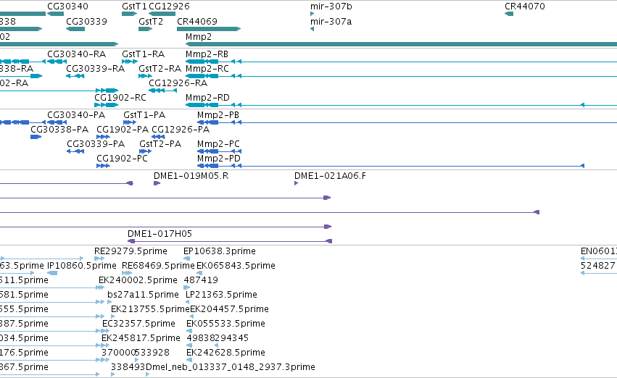Click the GstT2-PA protein glyph
This screenshot has width=617, height=378.
coord(145,151)
